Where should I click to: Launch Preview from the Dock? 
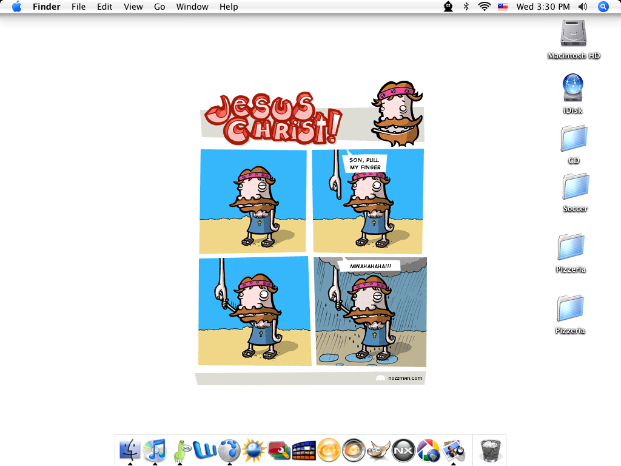click(453, 450)
